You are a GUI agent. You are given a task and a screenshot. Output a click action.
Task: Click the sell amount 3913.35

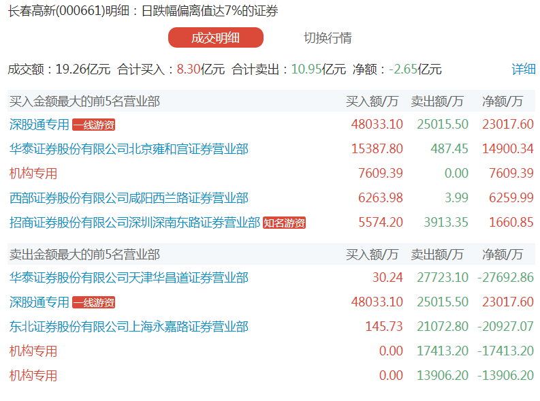point(445,223)
